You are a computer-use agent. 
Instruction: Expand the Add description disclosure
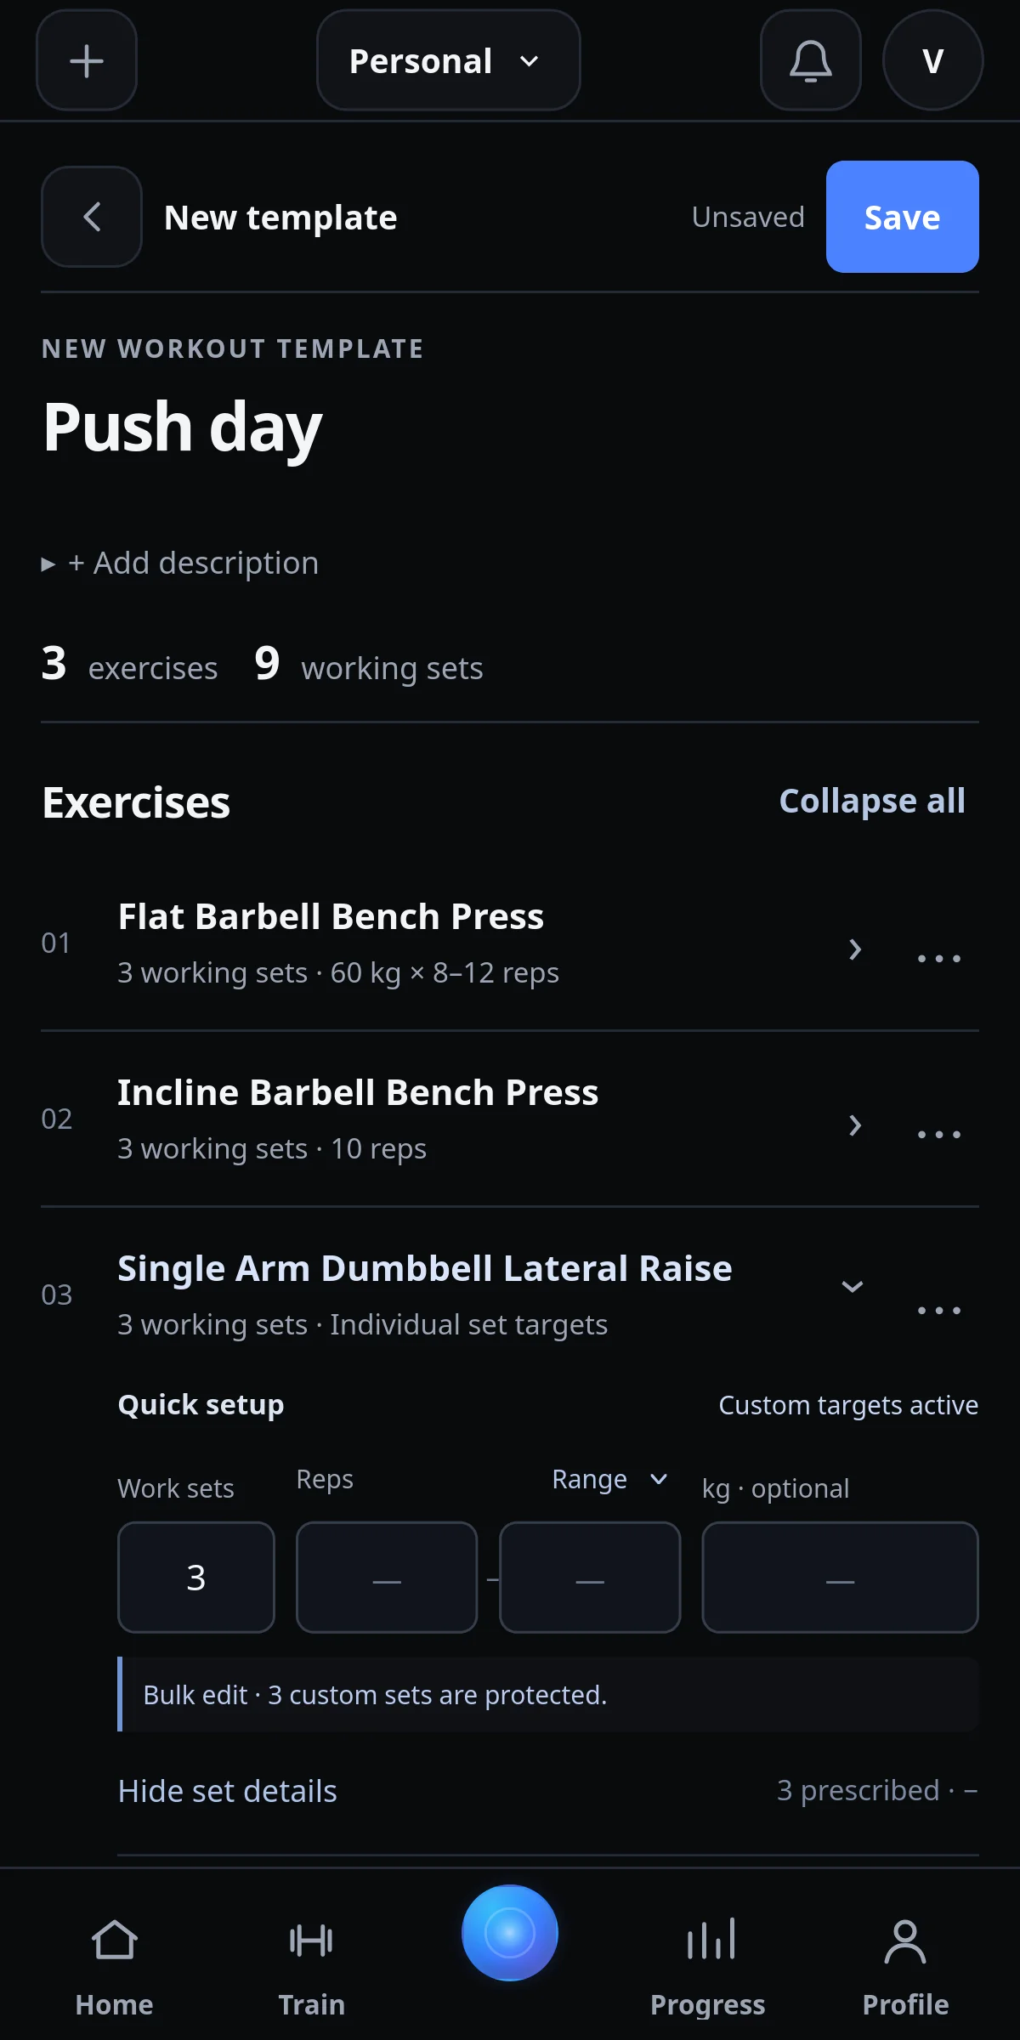(x=180, y=563)
